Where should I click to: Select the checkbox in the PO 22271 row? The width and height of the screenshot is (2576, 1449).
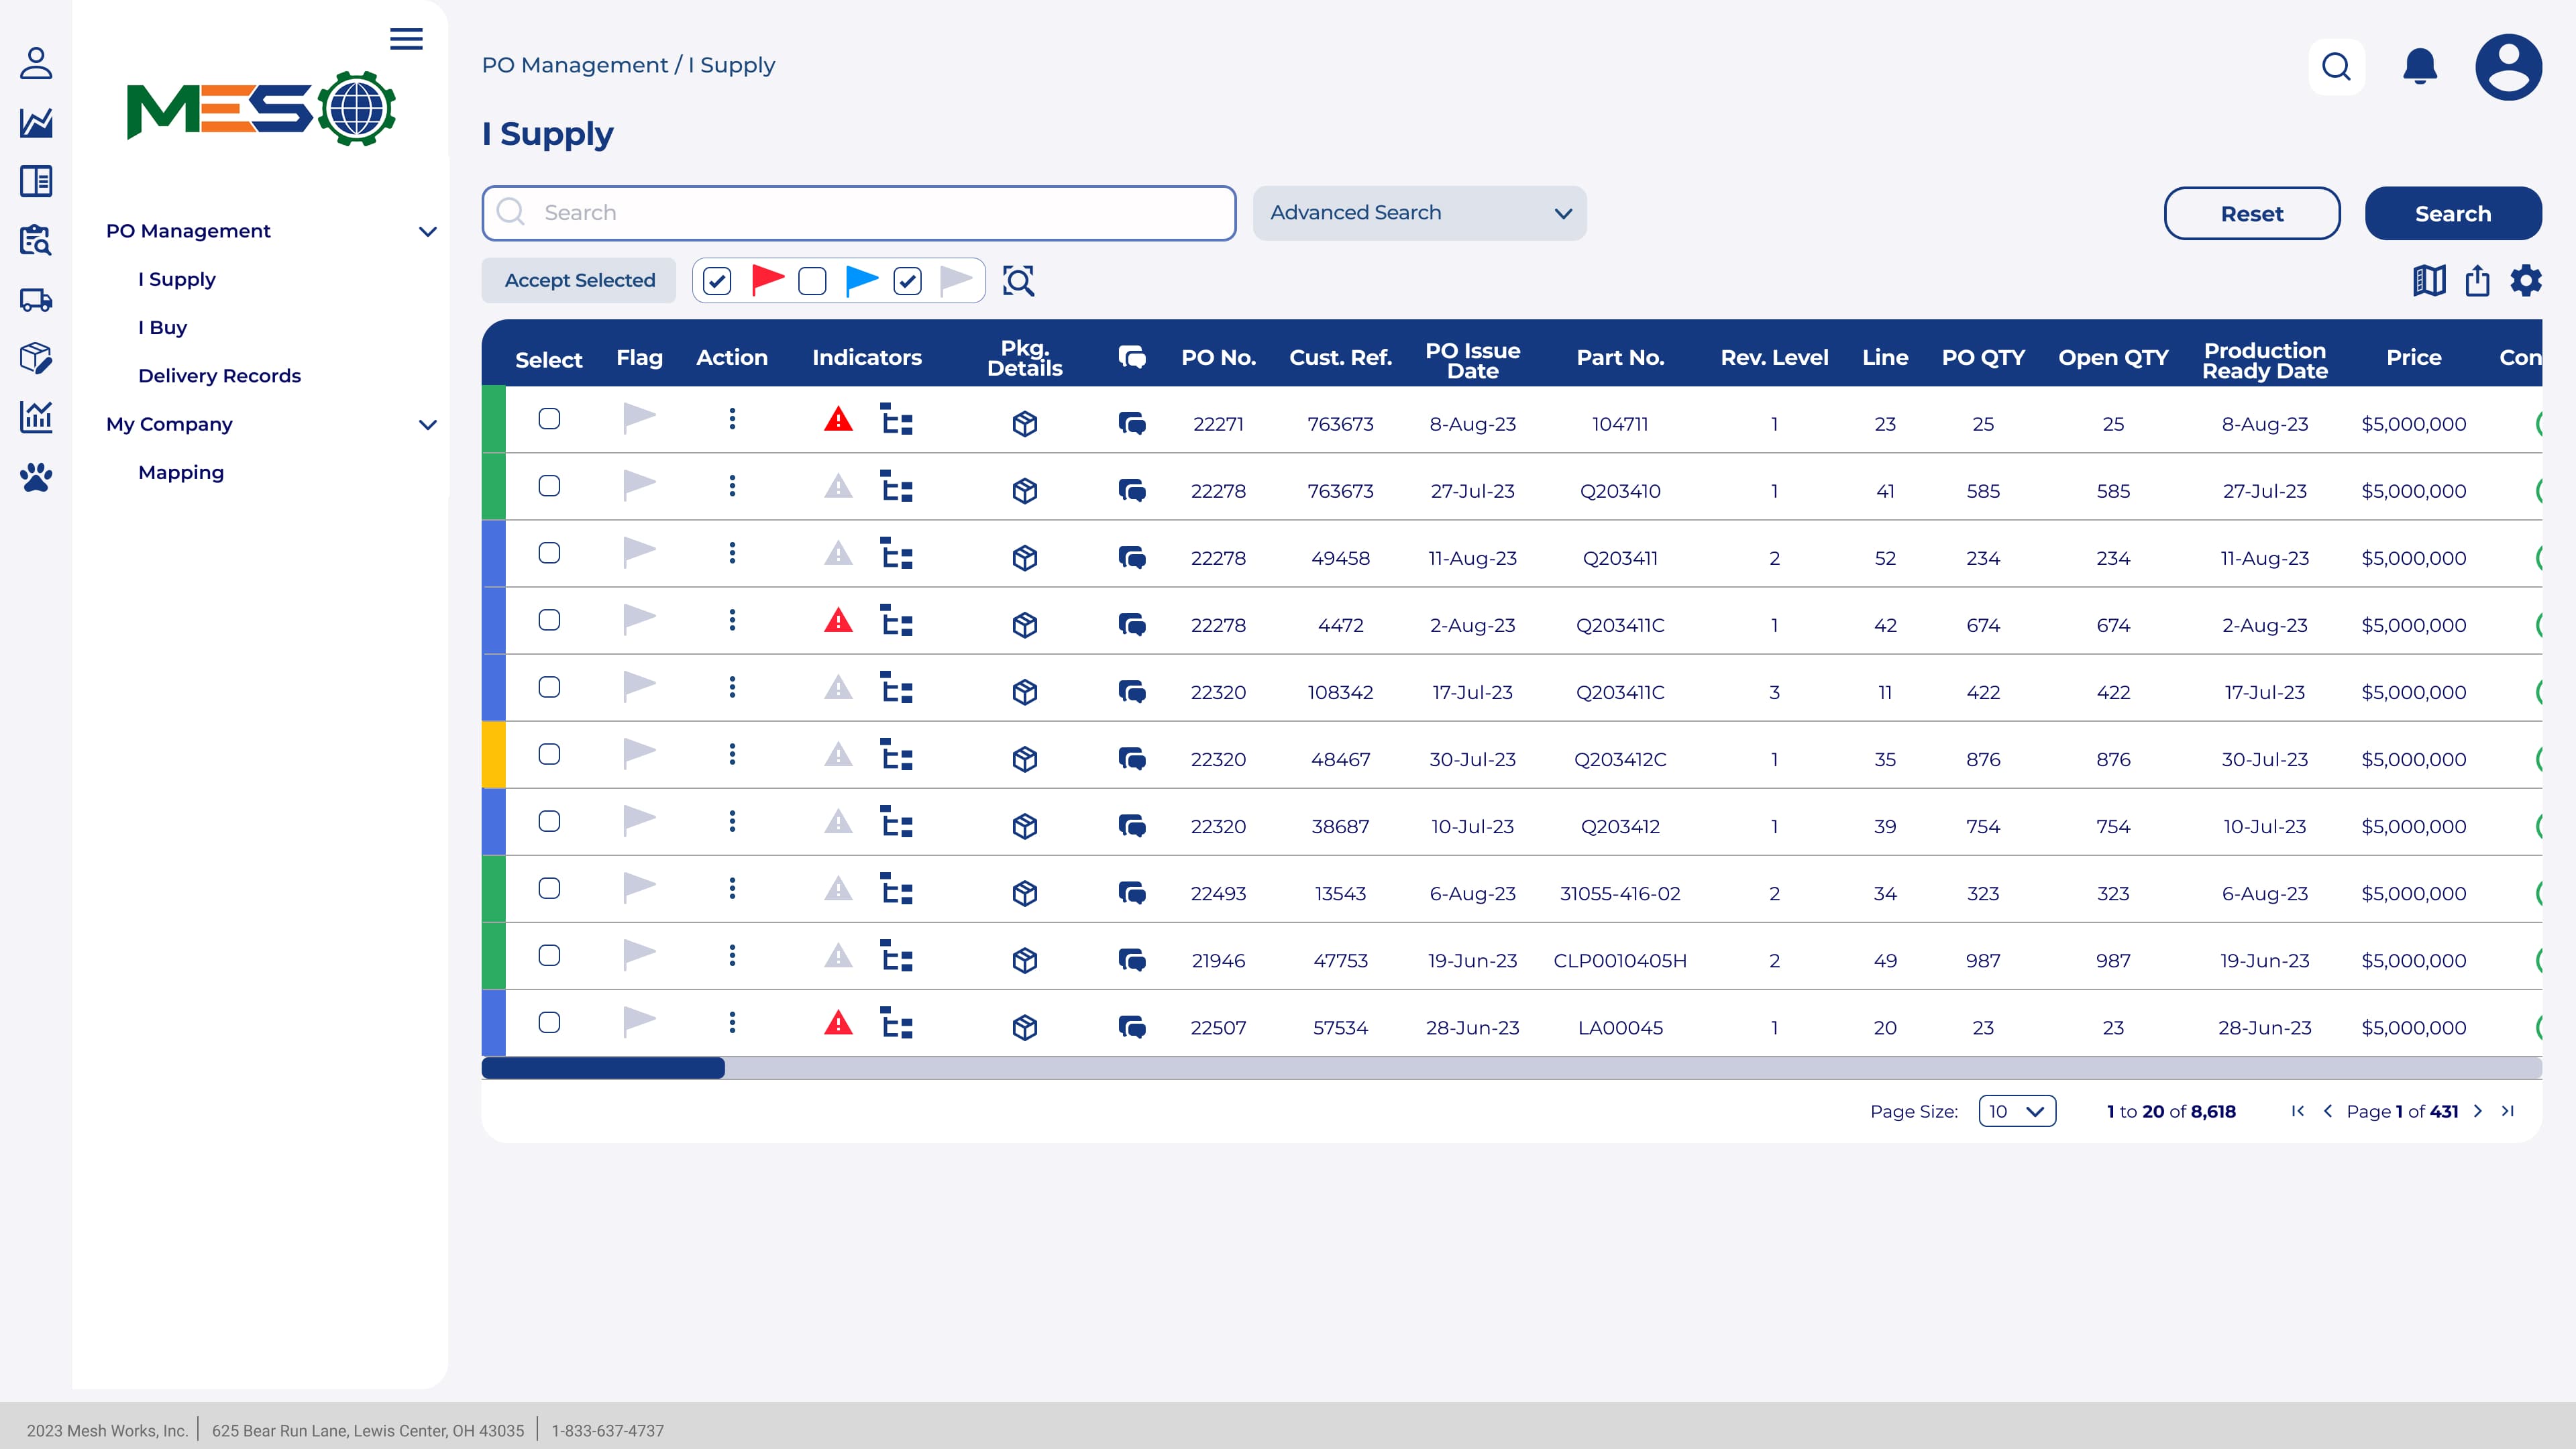pos(549,420)
